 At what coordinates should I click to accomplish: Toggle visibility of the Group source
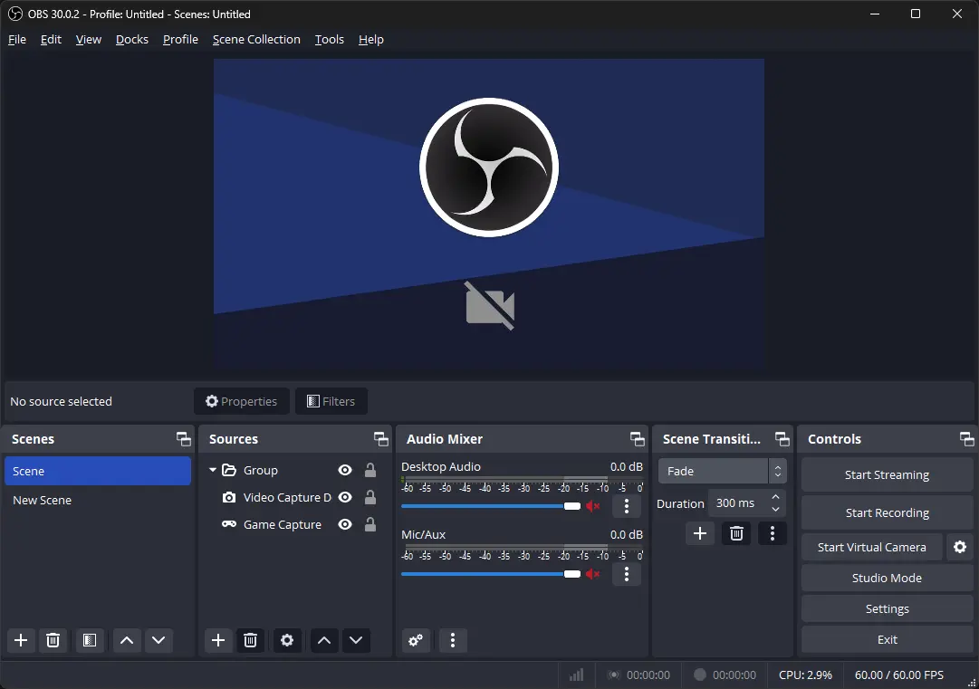tap(345, 471)
